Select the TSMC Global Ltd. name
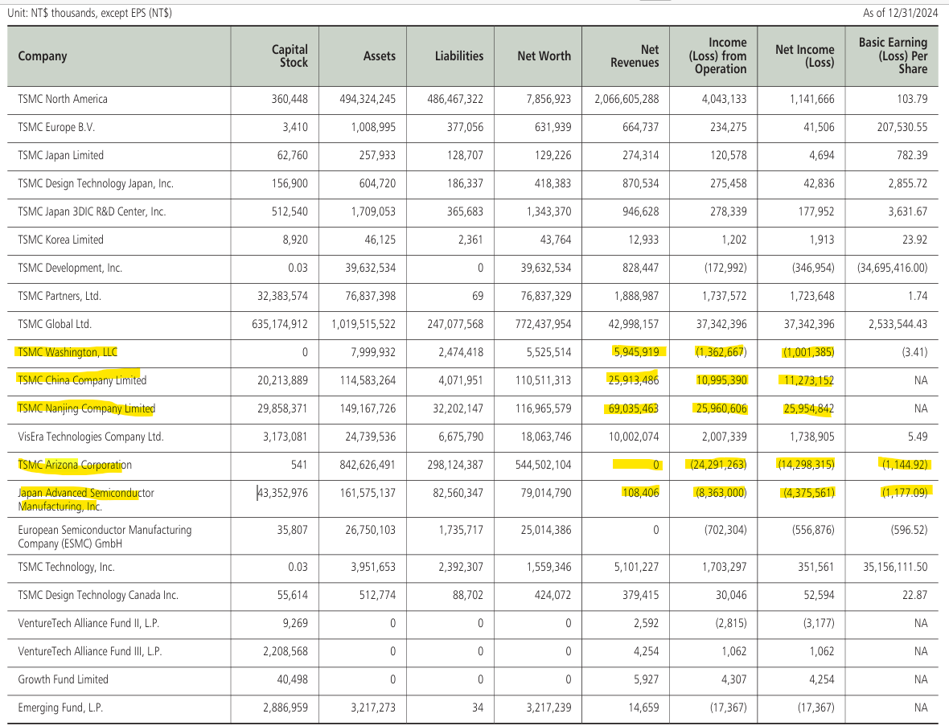 pos(55,324)
